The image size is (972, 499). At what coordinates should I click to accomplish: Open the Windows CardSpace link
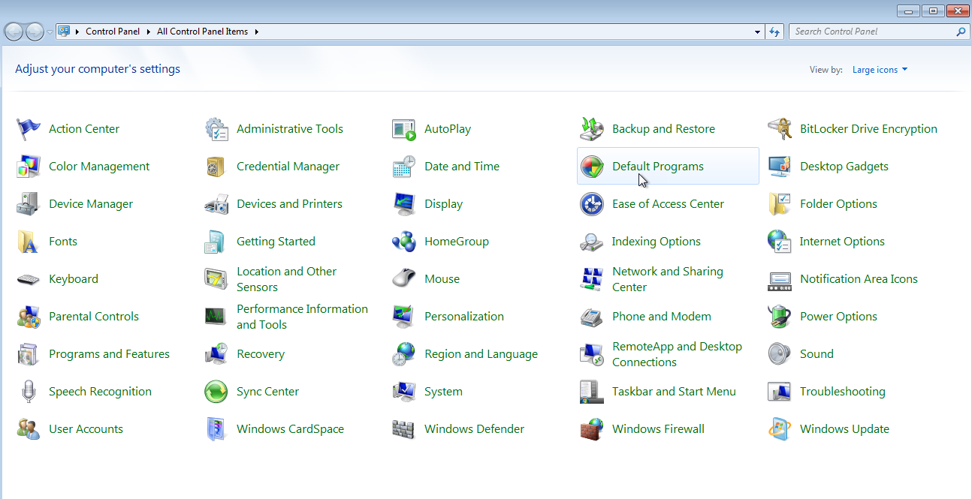[x=290, y=429]
